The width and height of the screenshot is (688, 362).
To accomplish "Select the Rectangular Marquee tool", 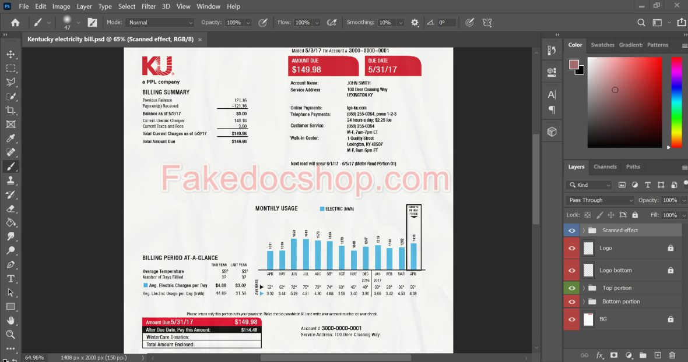I will click(11, 68).
